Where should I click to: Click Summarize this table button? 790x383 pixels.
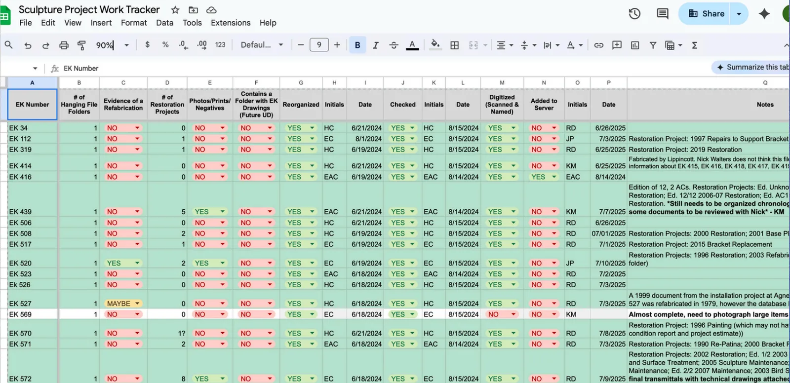[x=752, y=67]
